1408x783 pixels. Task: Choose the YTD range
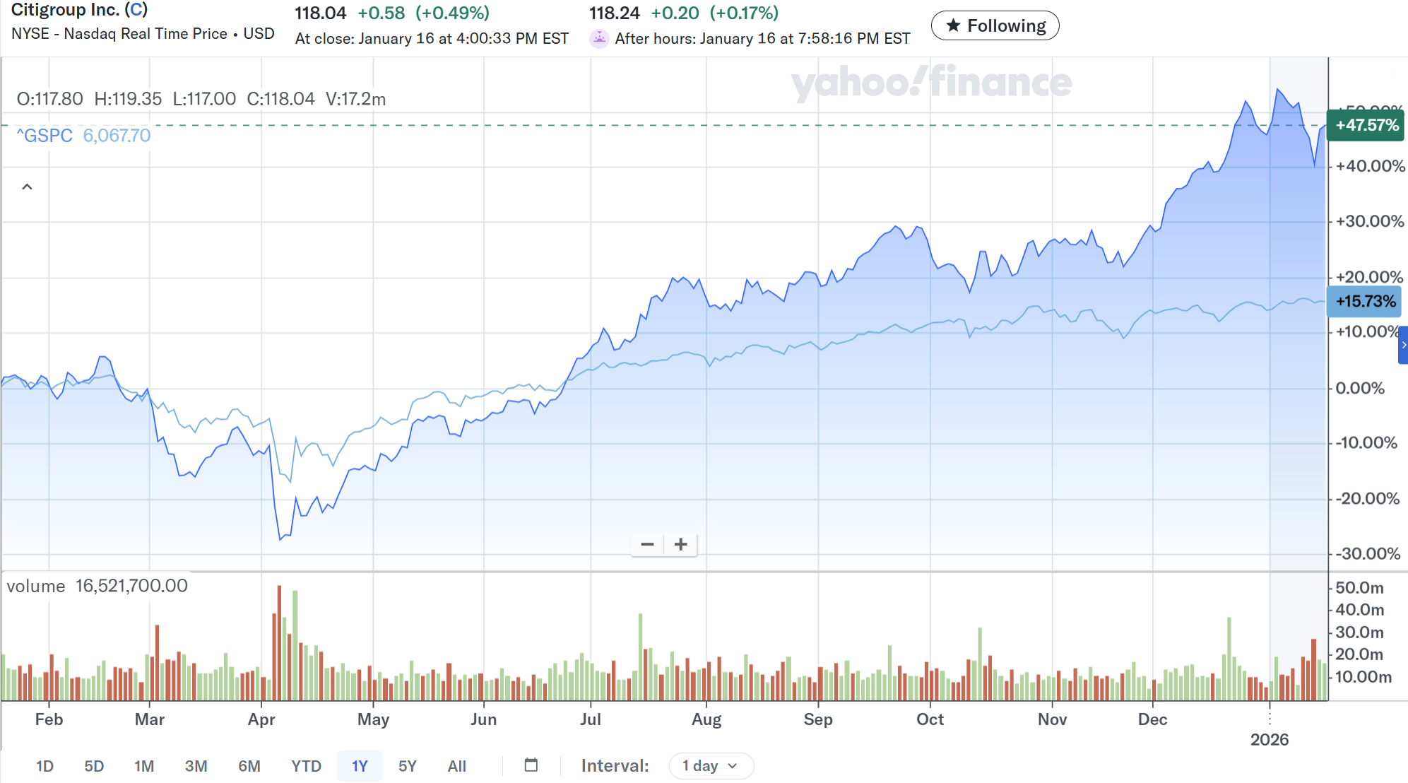point(306,766)
